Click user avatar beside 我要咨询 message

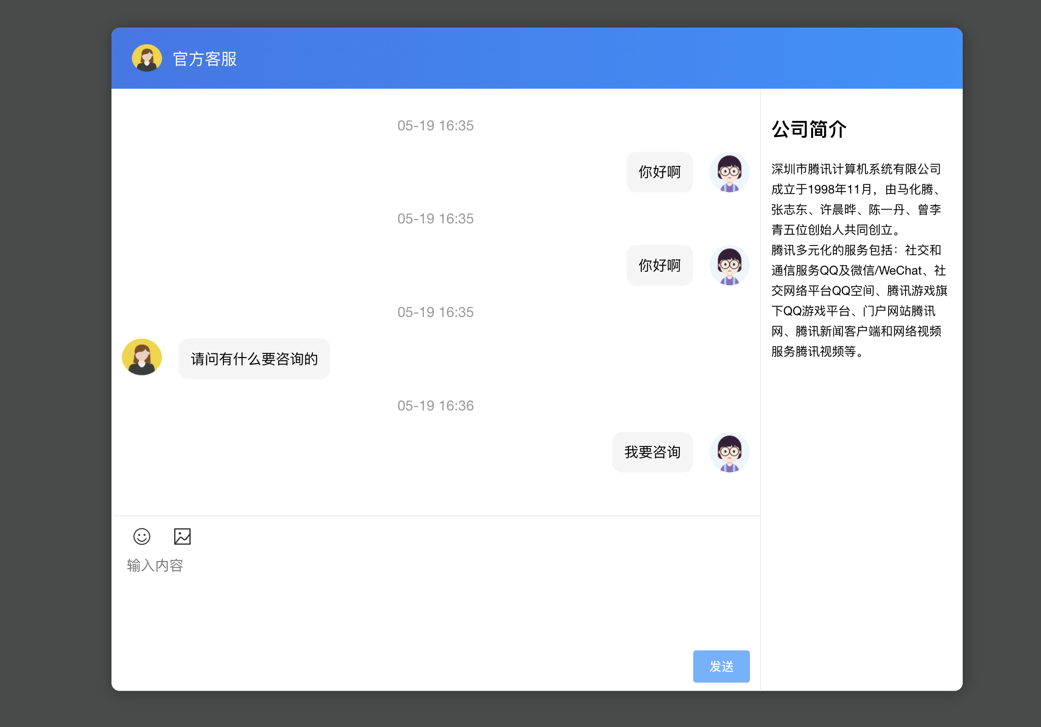click(x=729, y=452)
